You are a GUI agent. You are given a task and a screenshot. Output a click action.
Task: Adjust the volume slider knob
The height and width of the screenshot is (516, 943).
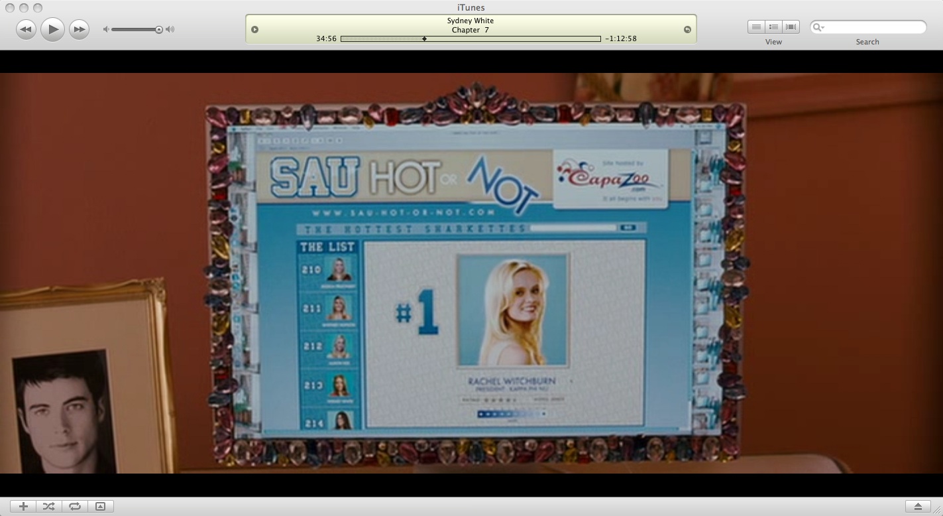[159, 29]
